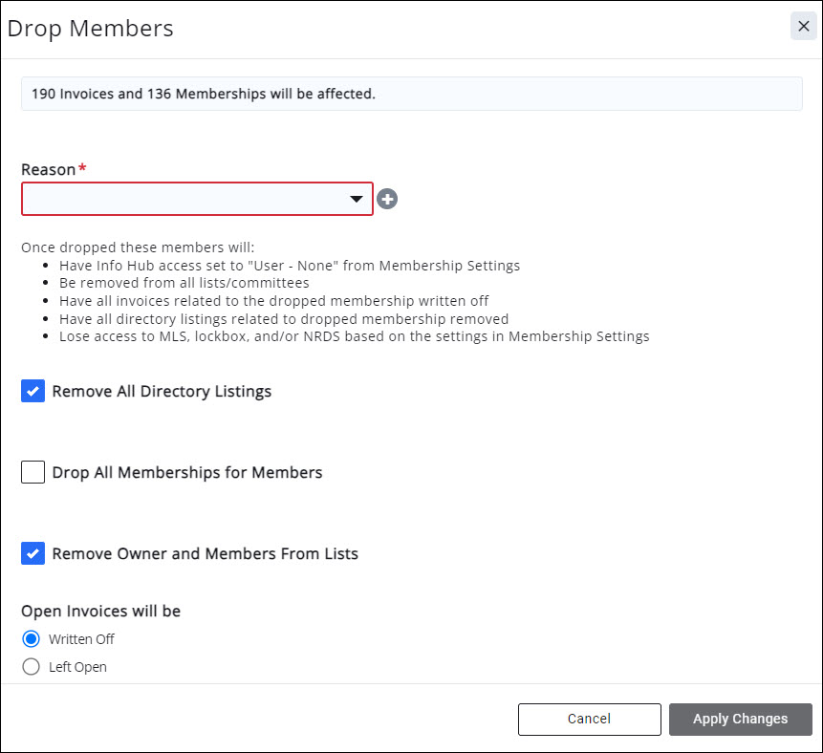Click the Left Open label text

[x=77, y=667]
